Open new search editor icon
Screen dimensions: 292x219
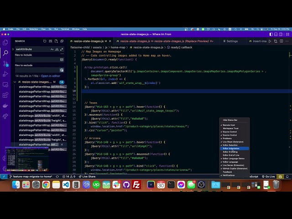tap(56, 41)
